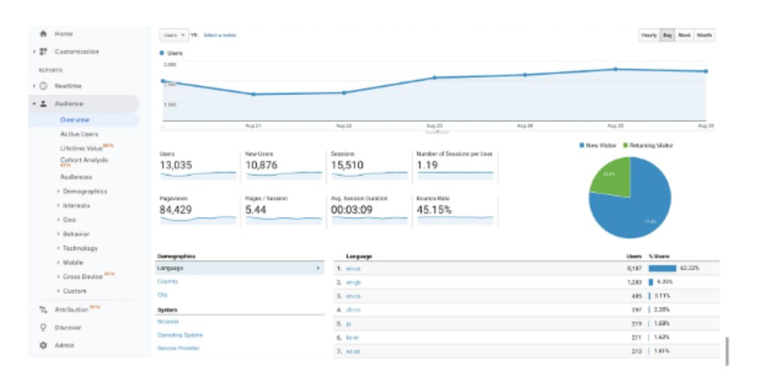Collapse the Audience section arrow
The image size is (761, 388).
pyautogui.click(x=34, y=103)
